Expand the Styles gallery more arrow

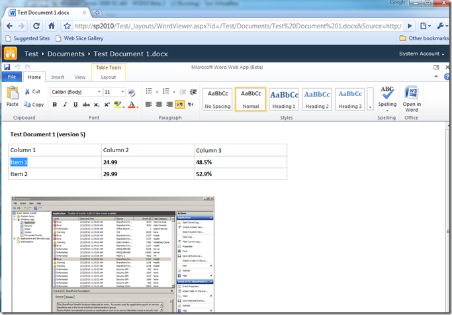(370, 99)
